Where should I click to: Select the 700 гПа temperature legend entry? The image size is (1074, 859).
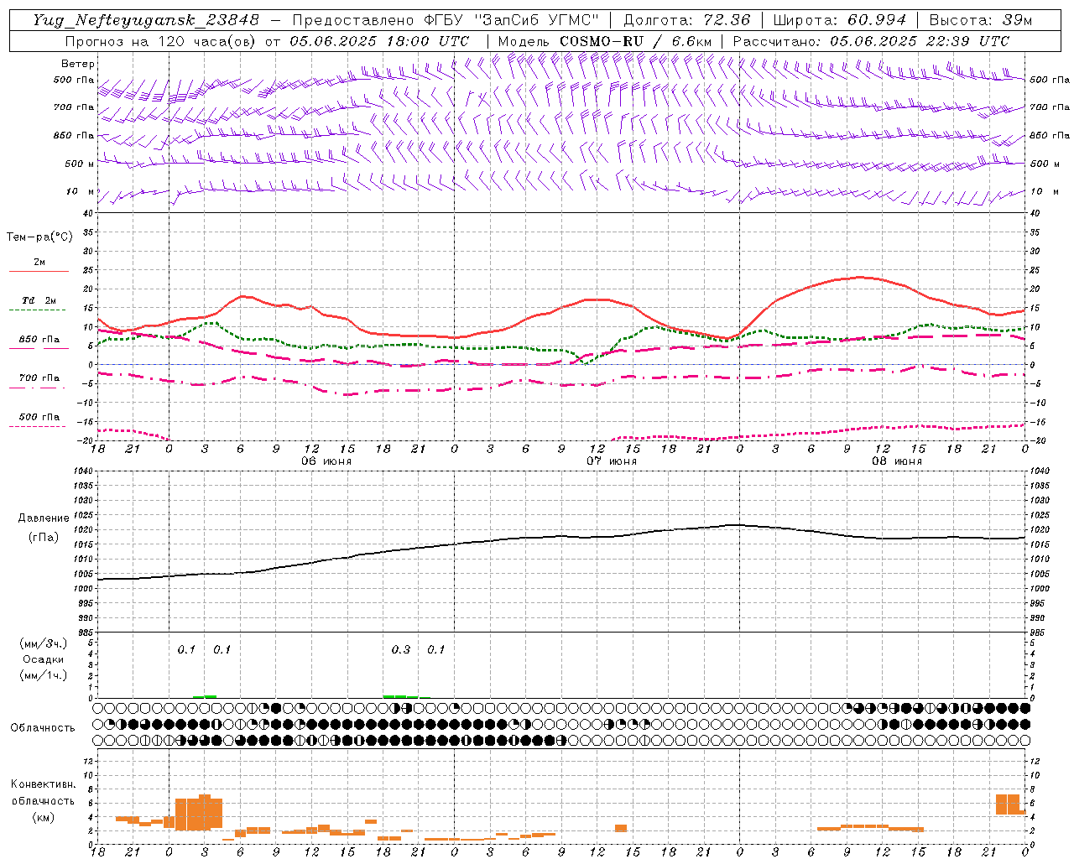[x=39, y=378]
